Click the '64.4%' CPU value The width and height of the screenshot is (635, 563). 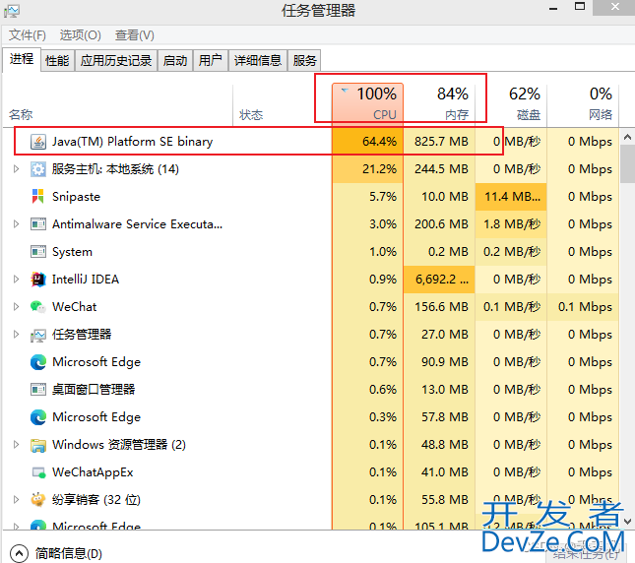tap(379, 142)
